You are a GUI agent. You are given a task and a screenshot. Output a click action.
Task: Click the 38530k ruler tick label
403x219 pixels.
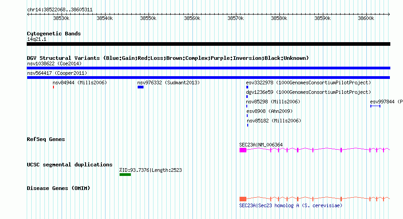pyautogui.click(x=61, y=18)
